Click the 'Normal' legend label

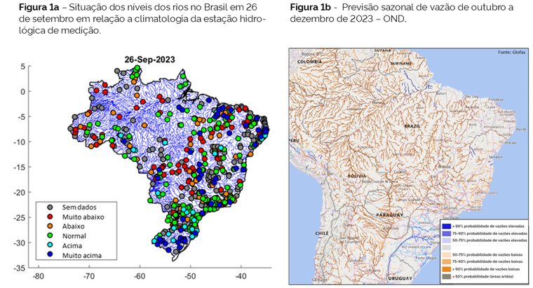[74, 235]
